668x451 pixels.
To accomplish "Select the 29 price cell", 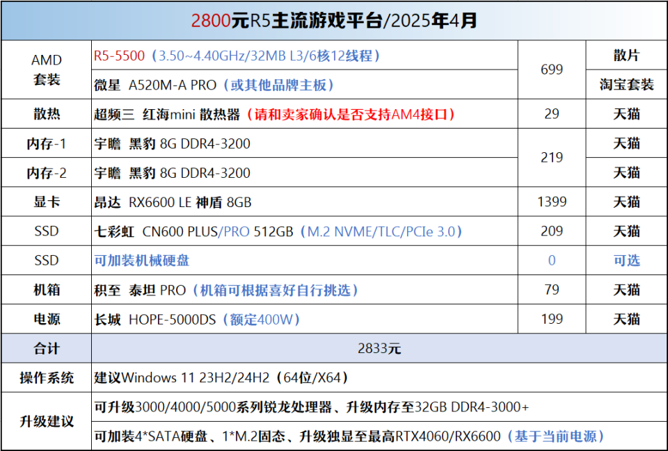I will point(552,114).
